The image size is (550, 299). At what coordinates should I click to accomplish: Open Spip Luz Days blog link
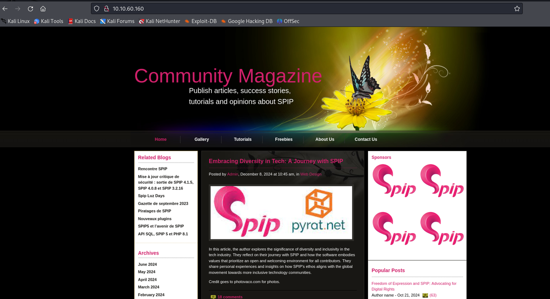click(x=151, y=196)
